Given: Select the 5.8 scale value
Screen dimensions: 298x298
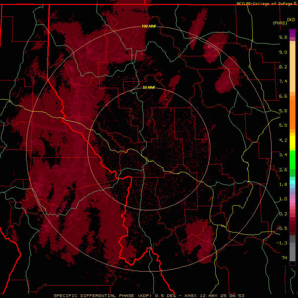Looking at the screenshot, I should pos(283,111).
